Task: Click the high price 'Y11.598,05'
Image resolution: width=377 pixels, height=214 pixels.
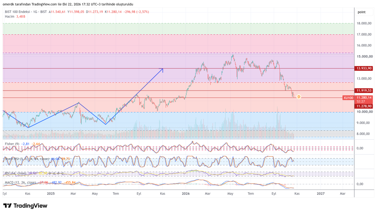Action: click(x=76, y=12)
